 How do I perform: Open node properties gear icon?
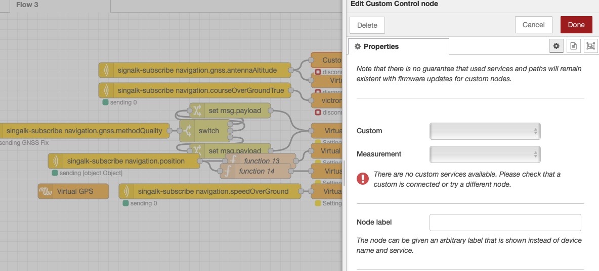(556, 46)
